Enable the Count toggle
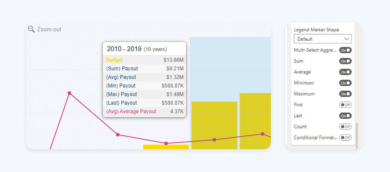Viewport: 390px width, 172px height. point(345,127)
